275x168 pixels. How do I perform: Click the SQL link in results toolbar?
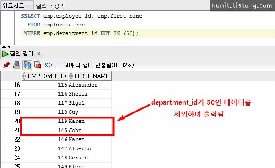pyautogui.click(x=50, y=65)
